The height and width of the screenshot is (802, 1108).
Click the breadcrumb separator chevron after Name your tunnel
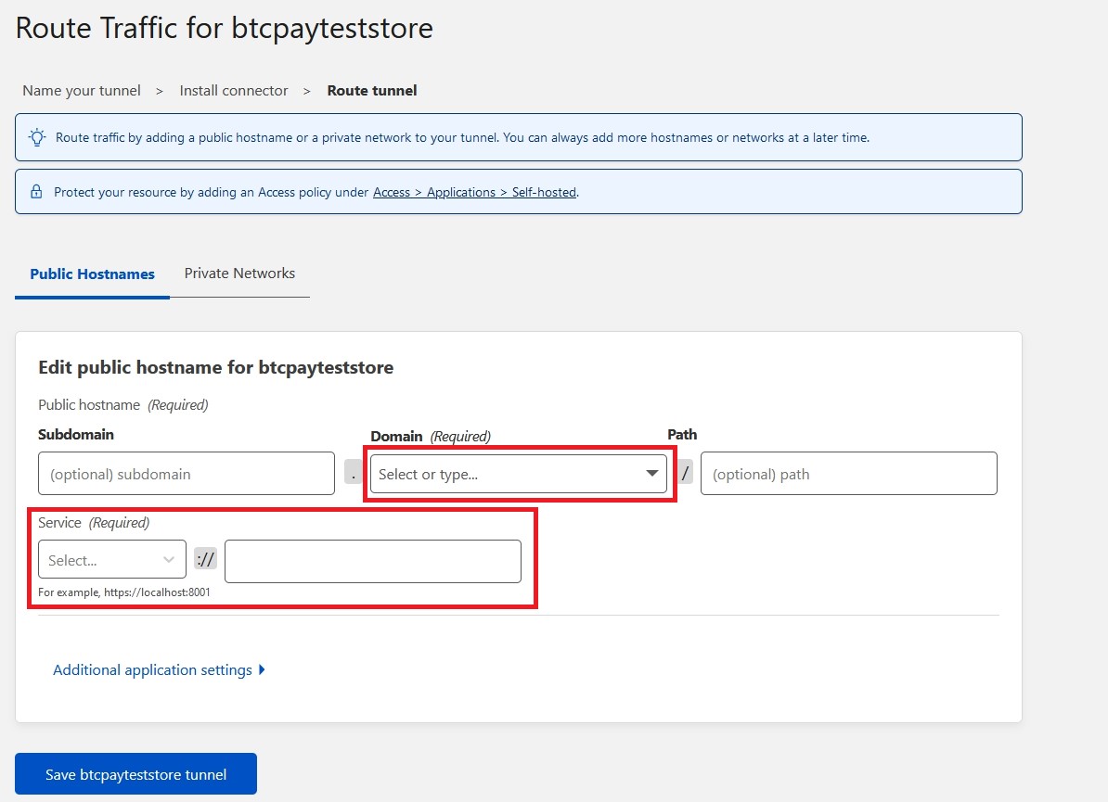point(160,90)
